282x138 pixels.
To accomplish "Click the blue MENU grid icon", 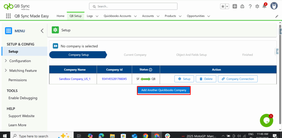I will (x=9, y=31).
